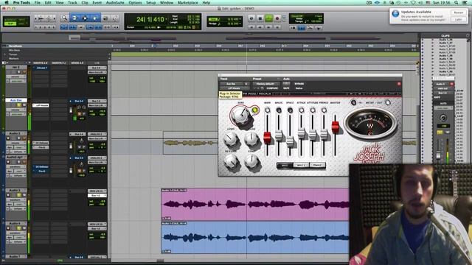Select the Selector tool in the toolbar
The height and width of the screenshot is (265, 472).
pyautogui.click(x=85, y=18)
